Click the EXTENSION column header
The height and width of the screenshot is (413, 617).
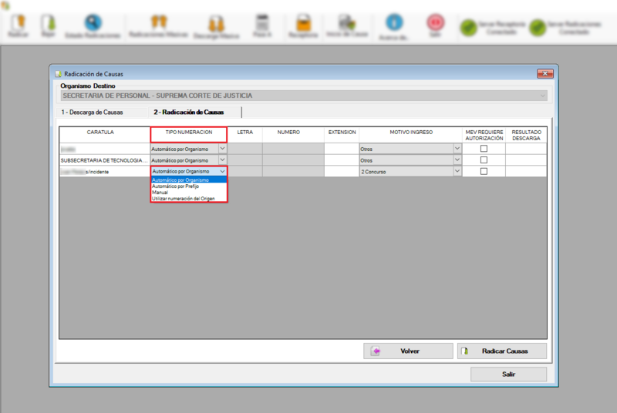(342, 134)
